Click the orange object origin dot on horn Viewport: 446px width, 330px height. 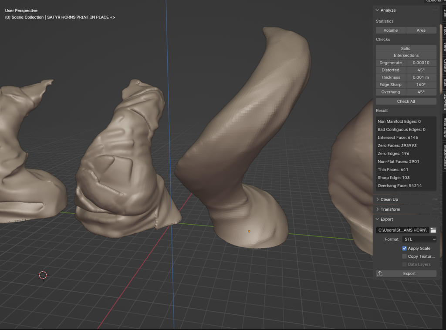(249, 231)
